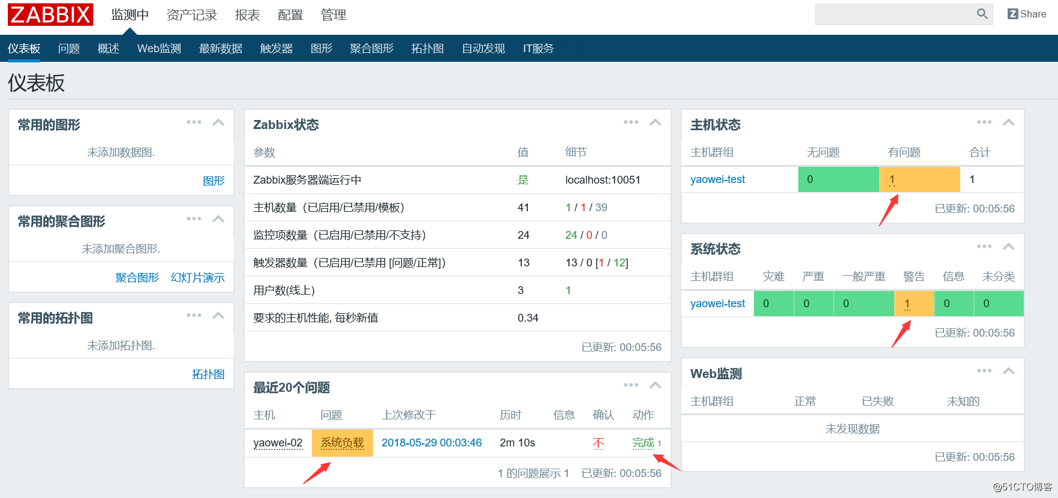Go to the 拓扑图 submenu tab
The image size is (1058, 498).
[x=428, y=49]
